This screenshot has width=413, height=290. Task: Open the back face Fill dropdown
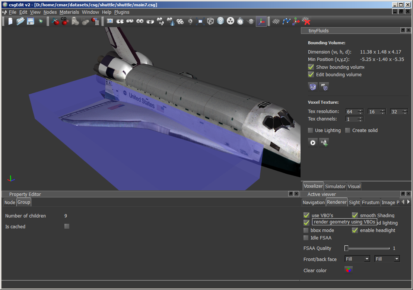387,259
